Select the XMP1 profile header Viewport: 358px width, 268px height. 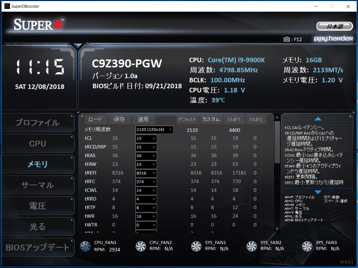click(x=234, y=119)
